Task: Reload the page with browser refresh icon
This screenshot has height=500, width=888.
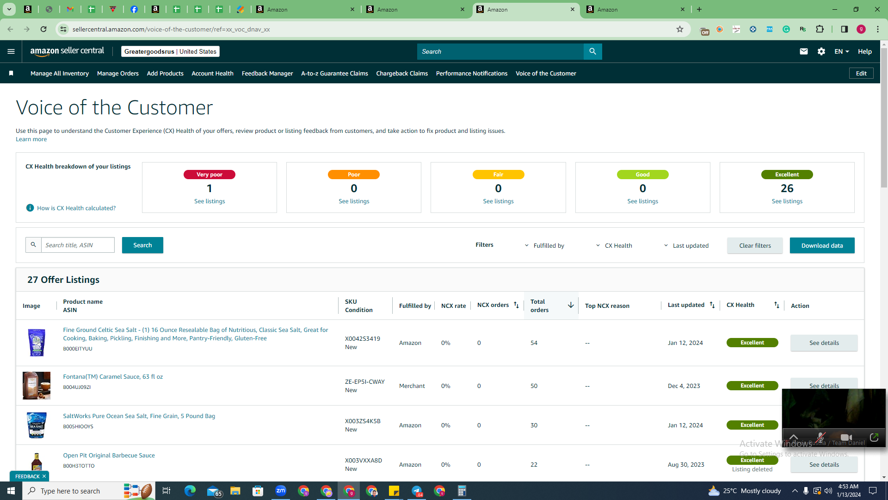Action: [x=43, y=29]
